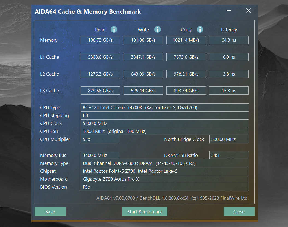This screenshot has width=288, height=227.
Task: Click L3 Cache read 879.58 GB/s
Action: tap(100, 91)
